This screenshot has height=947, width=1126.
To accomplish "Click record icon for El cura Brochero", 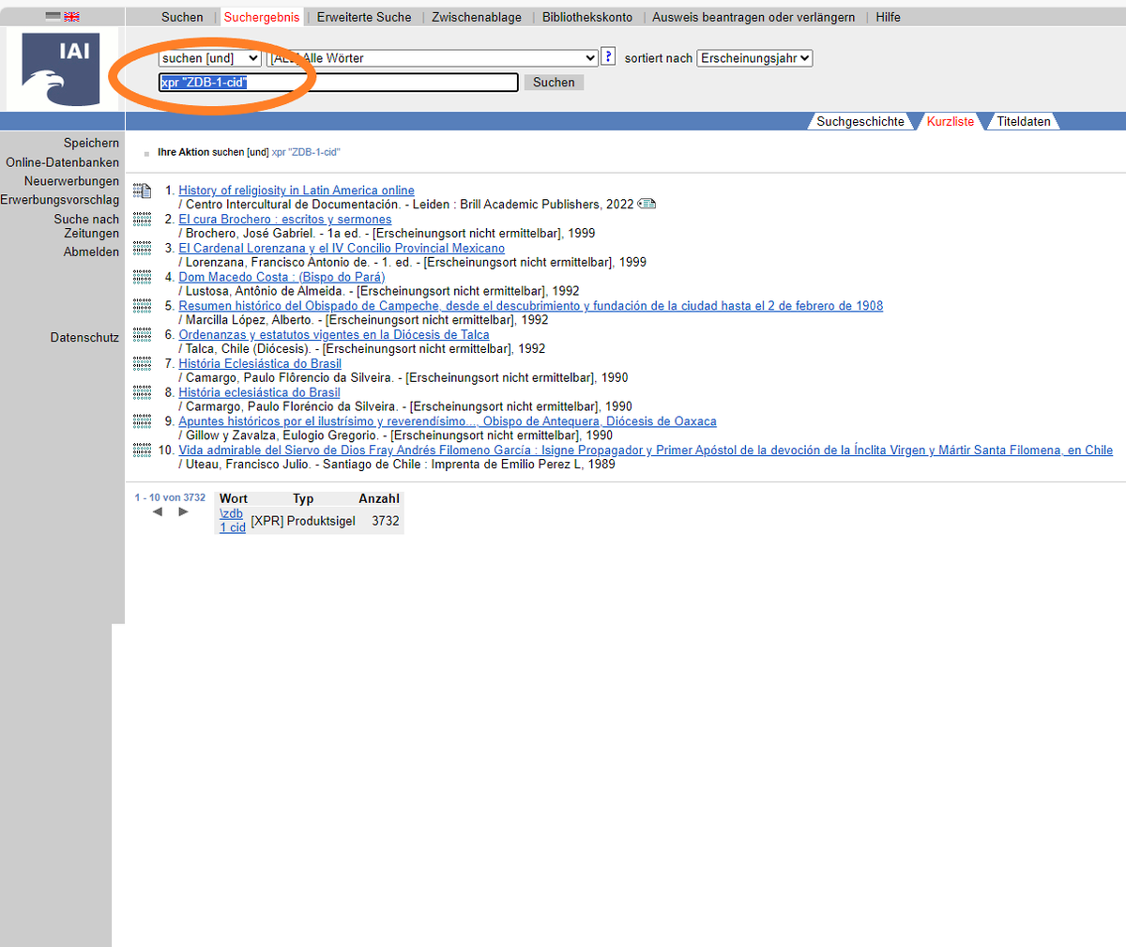I will (142, 220).
